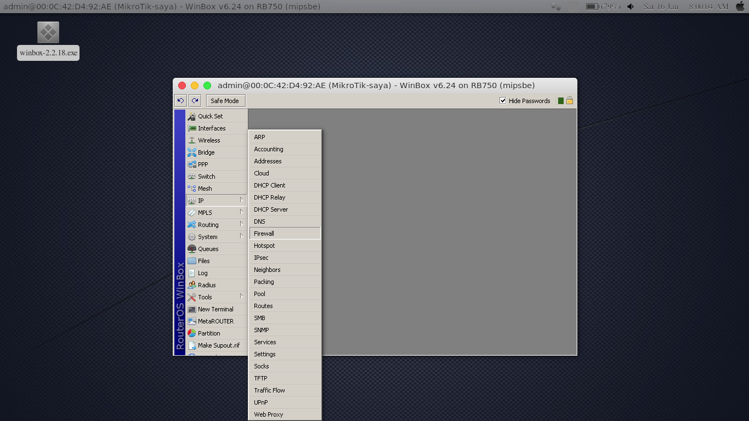
Task: Choose DHCP Server in the IP submenu
Action: coord(285,209)
